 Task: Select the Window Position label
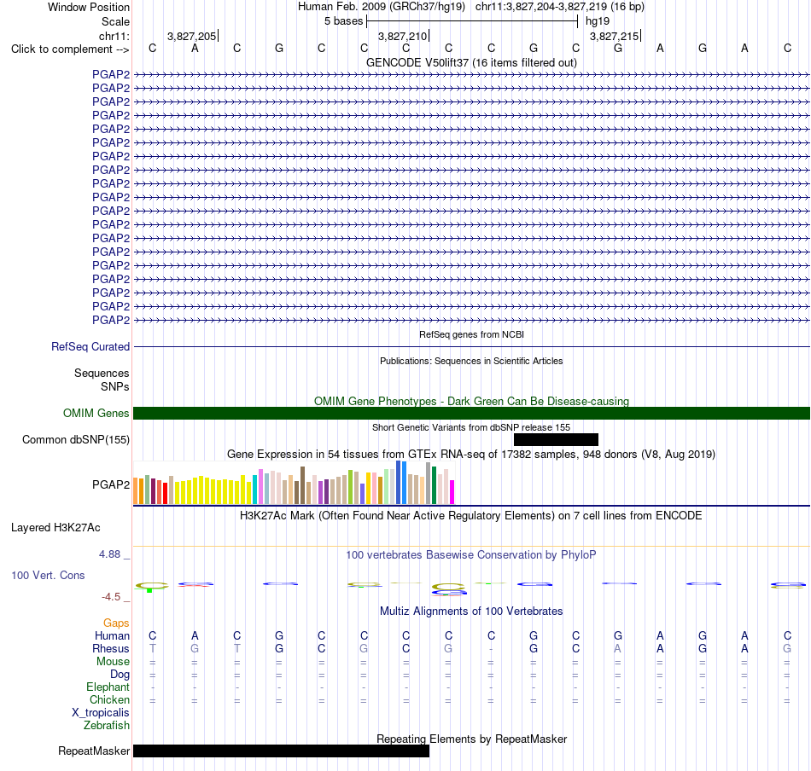89,7
